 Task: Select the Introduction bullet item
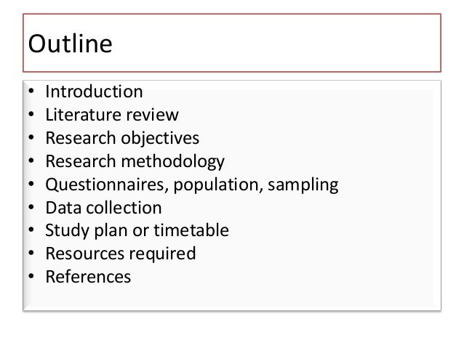coord(94,92)
